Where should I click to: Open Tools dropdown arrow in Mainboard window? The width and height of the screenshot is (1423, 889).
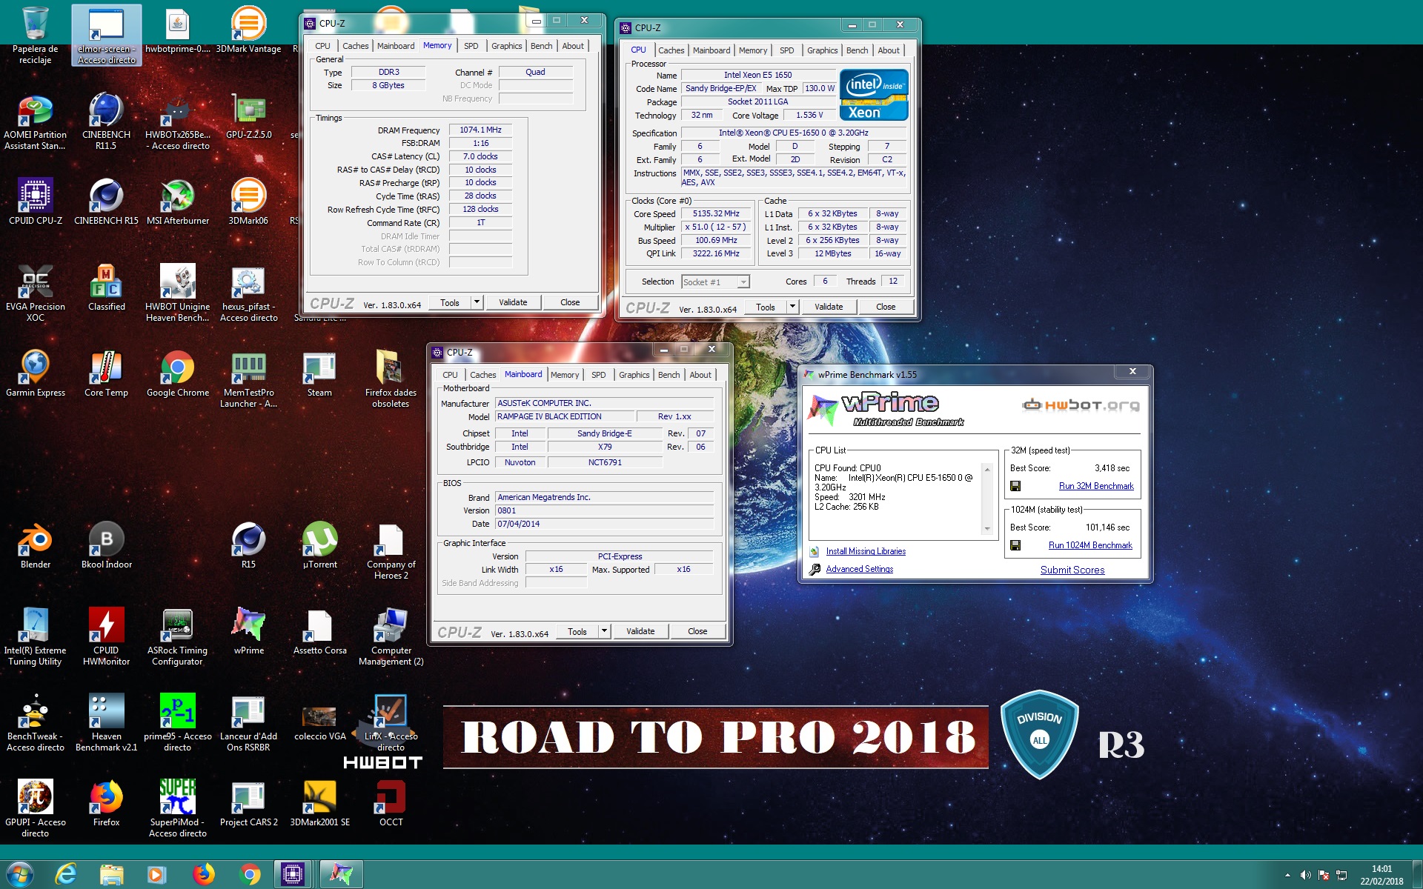coord(604,631)
